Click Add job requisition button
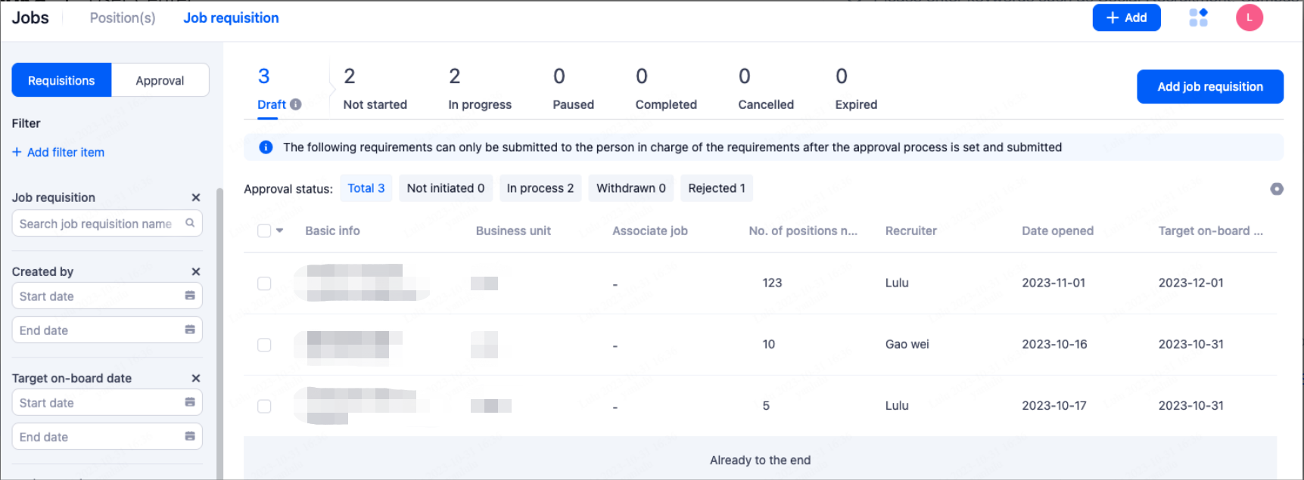The image size is (1304, 480). tap(1209, 87)
